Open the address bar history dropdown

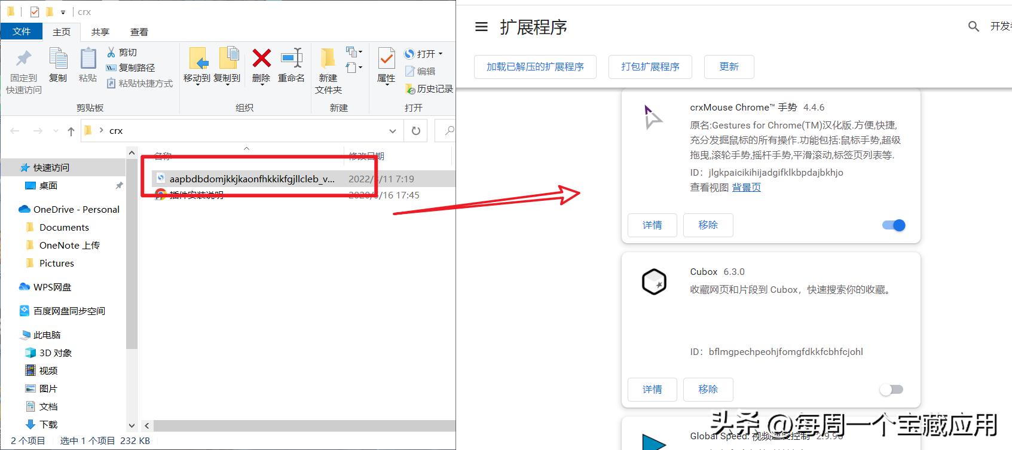(x=393, y=131)
